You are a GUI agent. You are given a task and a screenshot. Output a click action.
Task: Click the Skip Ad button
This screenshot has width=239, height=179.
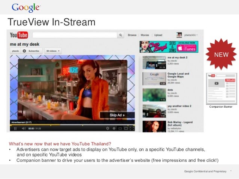pyautogui.click(x=117, y=115)
